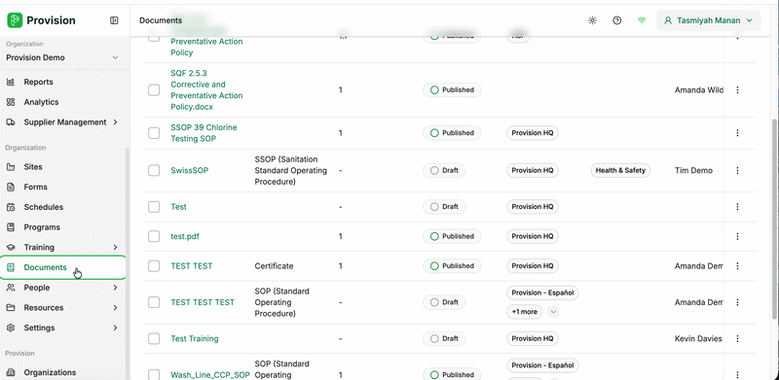This screenshot has height=380, width=779.
Task: Tick the SwissSOP row checkbox
Action: pos(154,170)
